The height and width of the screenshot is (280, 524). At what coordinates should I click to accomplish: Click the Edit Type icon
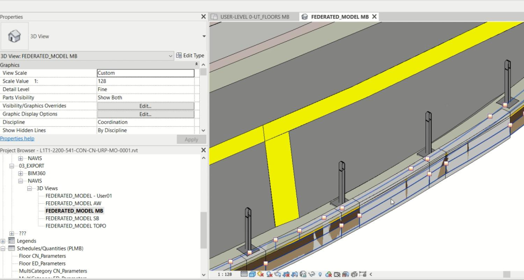(179, 55)
